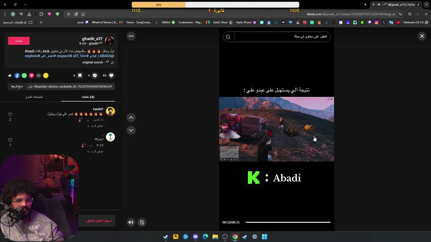
Task: Click the TikTok URL address bar
Action: pos(350,14)
